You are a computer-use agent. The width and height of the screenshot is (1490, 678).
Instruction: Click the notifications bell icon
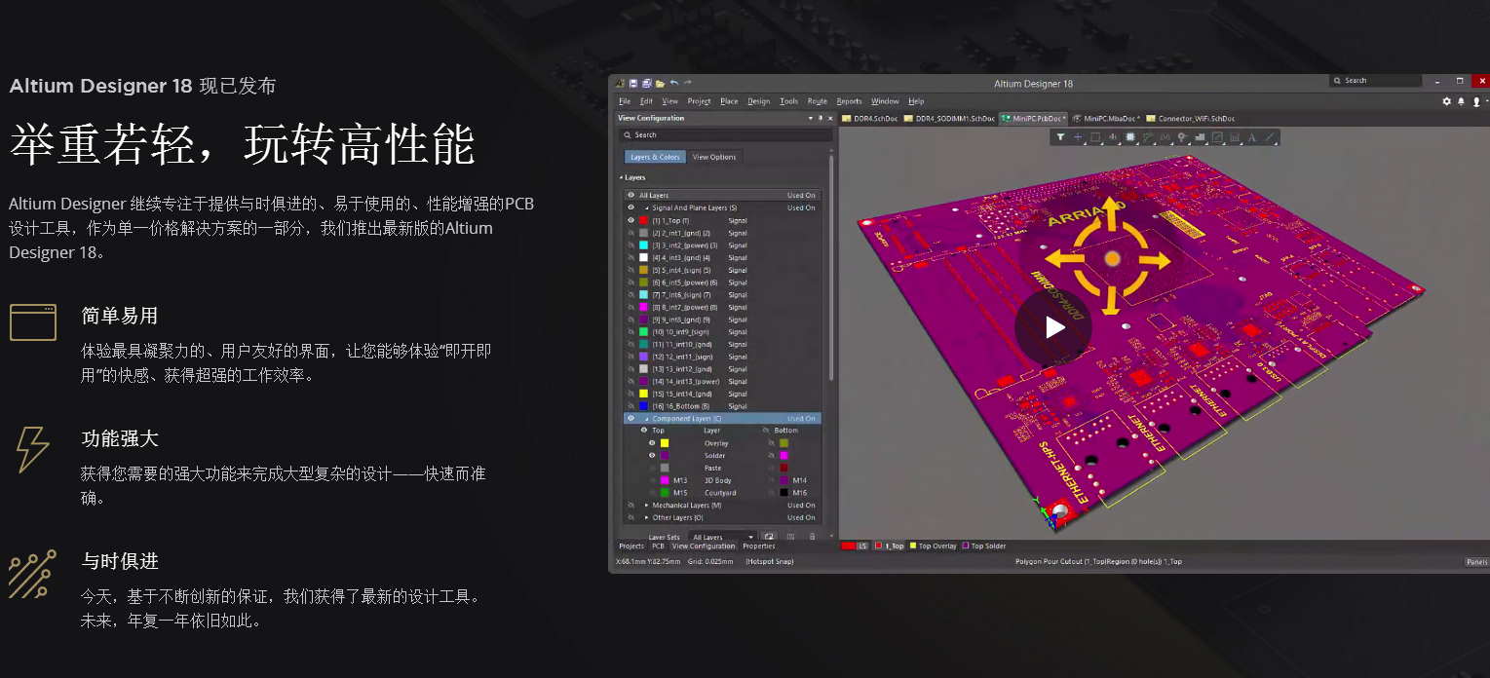click(1461, 101)
